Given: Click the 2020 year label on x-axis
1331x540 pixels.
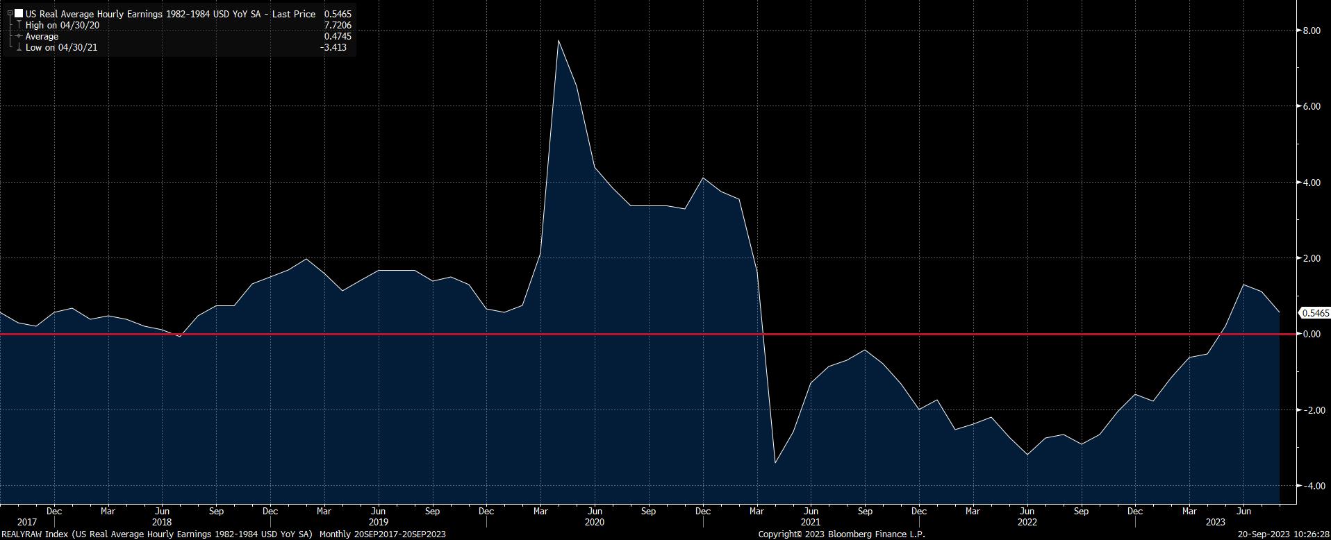Looking at the screenshot, I should coord(595,522).
